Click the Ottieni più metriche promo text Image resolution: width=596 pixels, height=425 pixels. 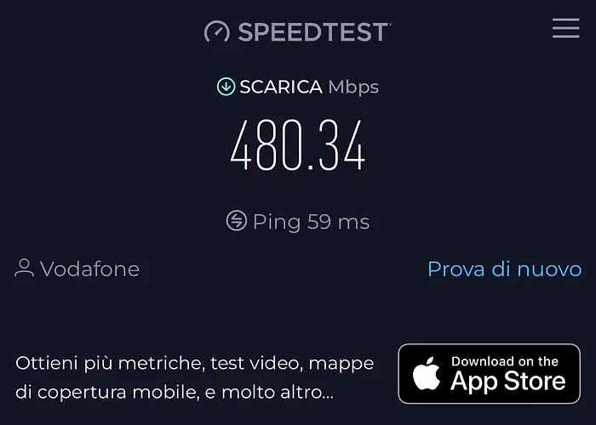click(x=195, y=377)
